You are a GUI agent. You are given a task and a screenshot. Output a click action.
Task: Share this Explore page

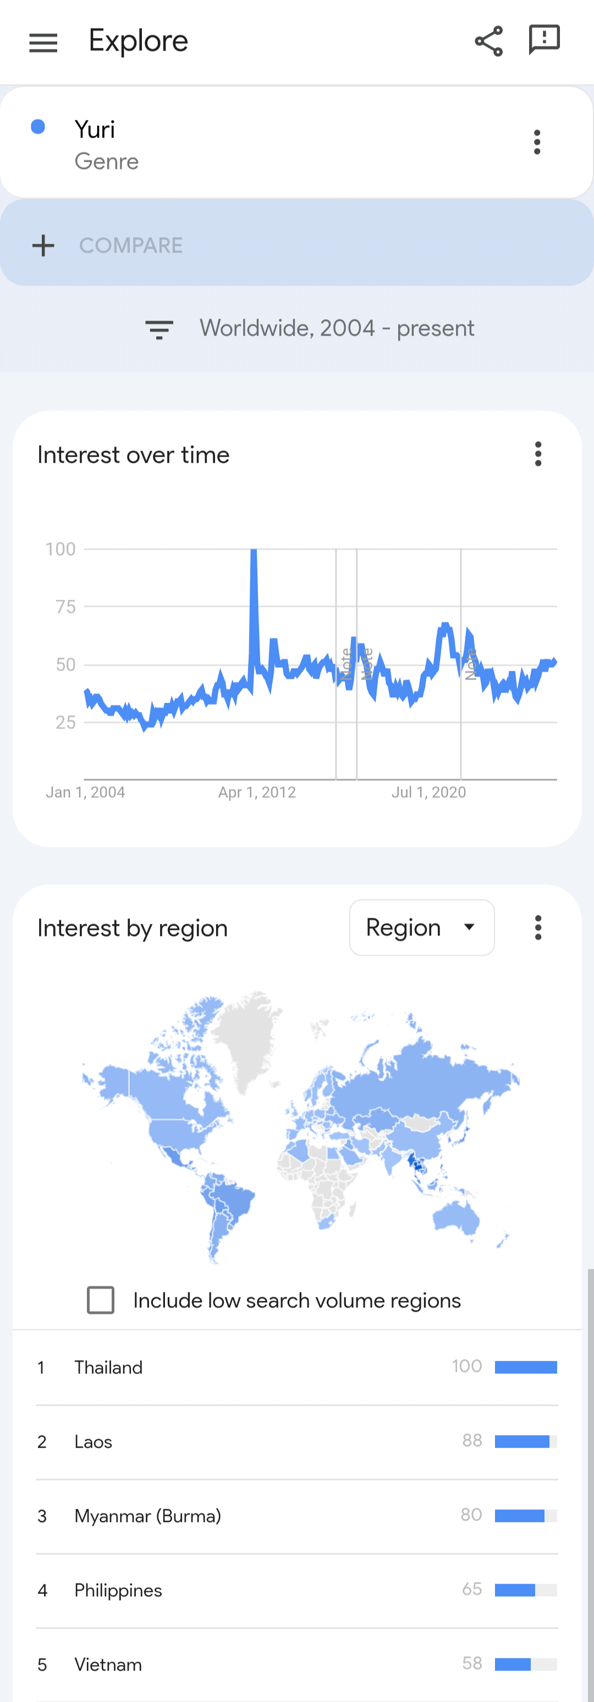click(489, 42)
